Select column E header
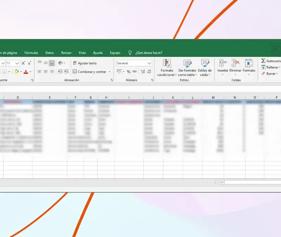This screenshot has height=237, width=281. [x=50, y=98]
